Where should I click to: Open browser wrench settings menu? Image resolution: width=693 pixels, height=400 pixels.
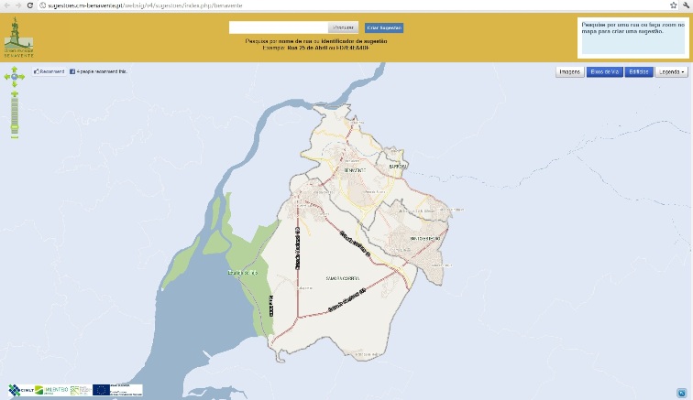[x=685, y=5]
